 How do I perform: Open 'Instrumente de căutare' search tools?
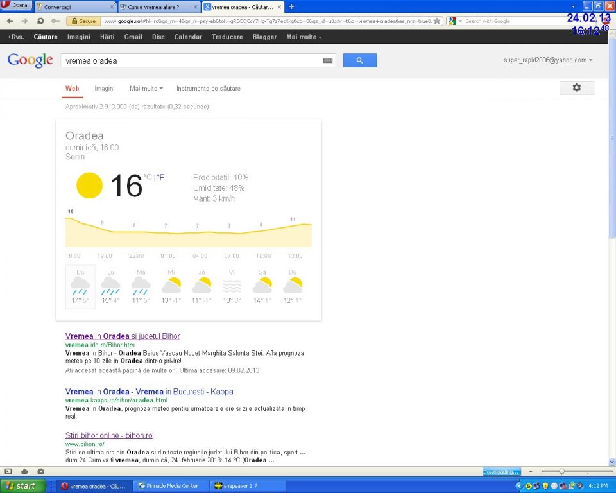[208, 89]
